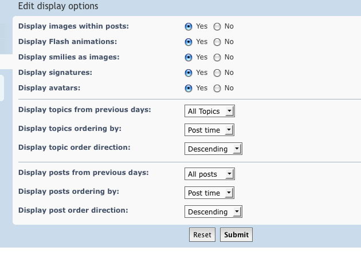
Task: Select Yes for Display images within posts
Action: click(x=189, y=27)
